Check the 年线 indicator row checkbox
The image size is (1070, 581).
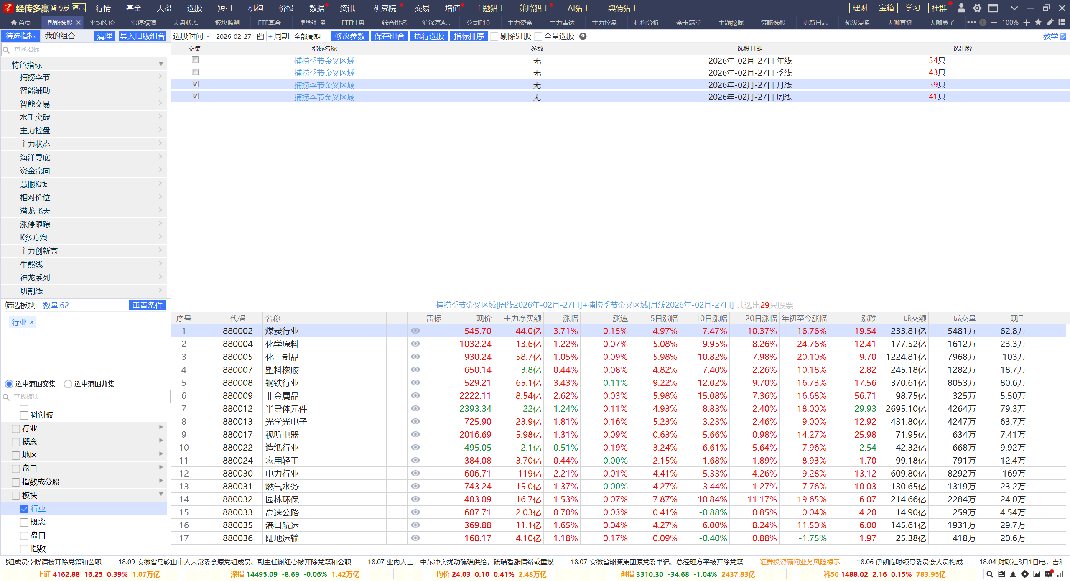[195, 60]
